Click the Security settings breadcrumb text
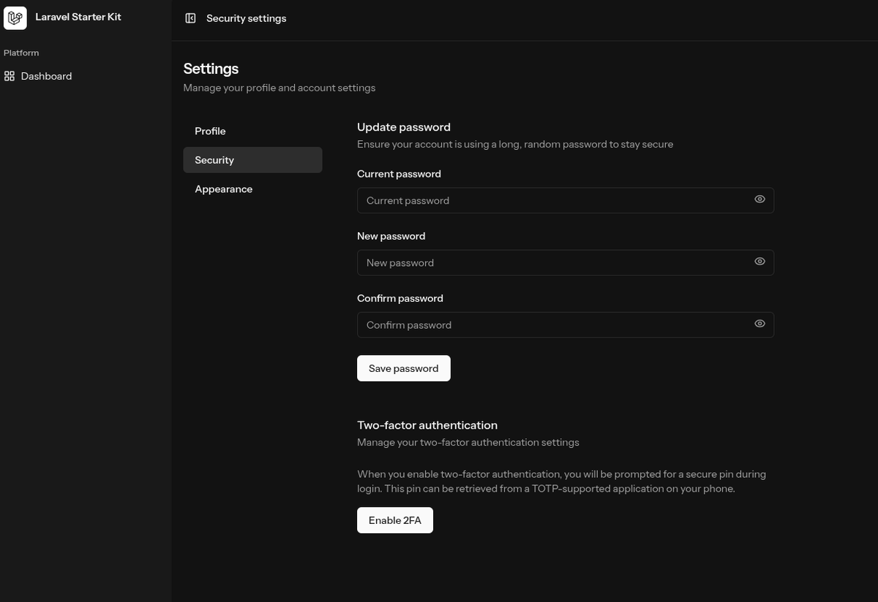Image resolution: width=878 pixels, height=602 pixels. pyautogui.click(x=247, y=18)
